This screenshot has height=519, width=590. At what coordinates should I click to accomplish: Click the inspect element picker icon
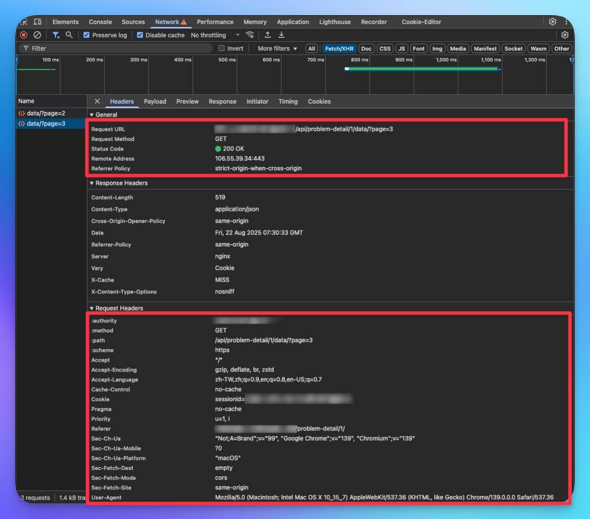(x=24, y=22)
